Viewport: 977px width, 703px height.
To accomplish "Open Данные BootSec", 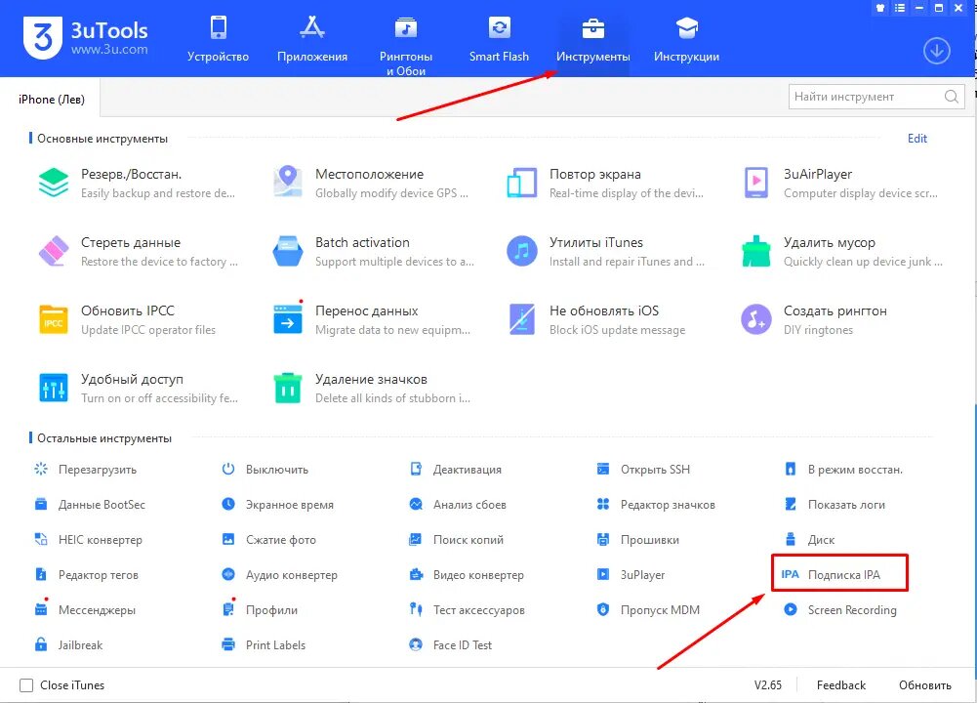I will tap(91, 504).
